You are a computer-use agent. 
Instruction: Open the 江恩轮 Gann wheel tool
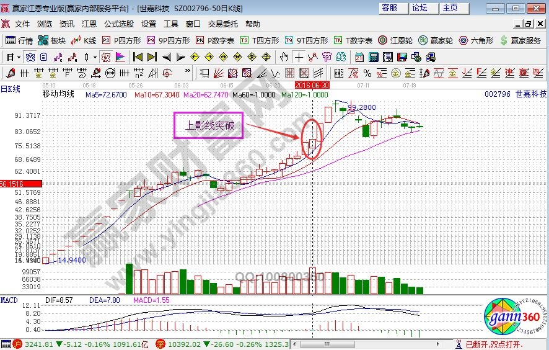395,40
